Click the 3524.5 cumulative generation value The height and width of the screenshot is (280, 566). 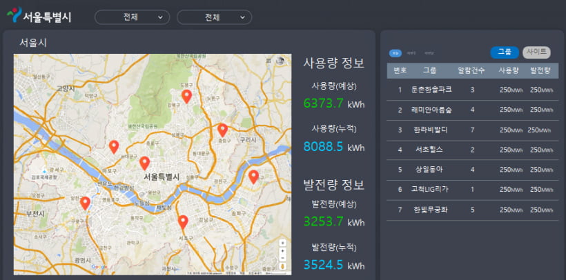324,265
